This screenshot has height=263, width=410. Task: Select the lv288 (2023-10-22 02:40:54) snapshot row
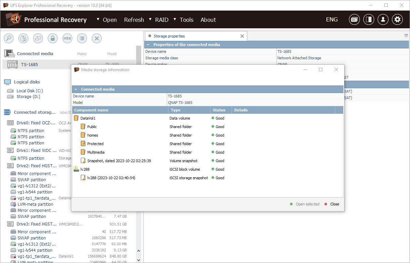[208, 178]
